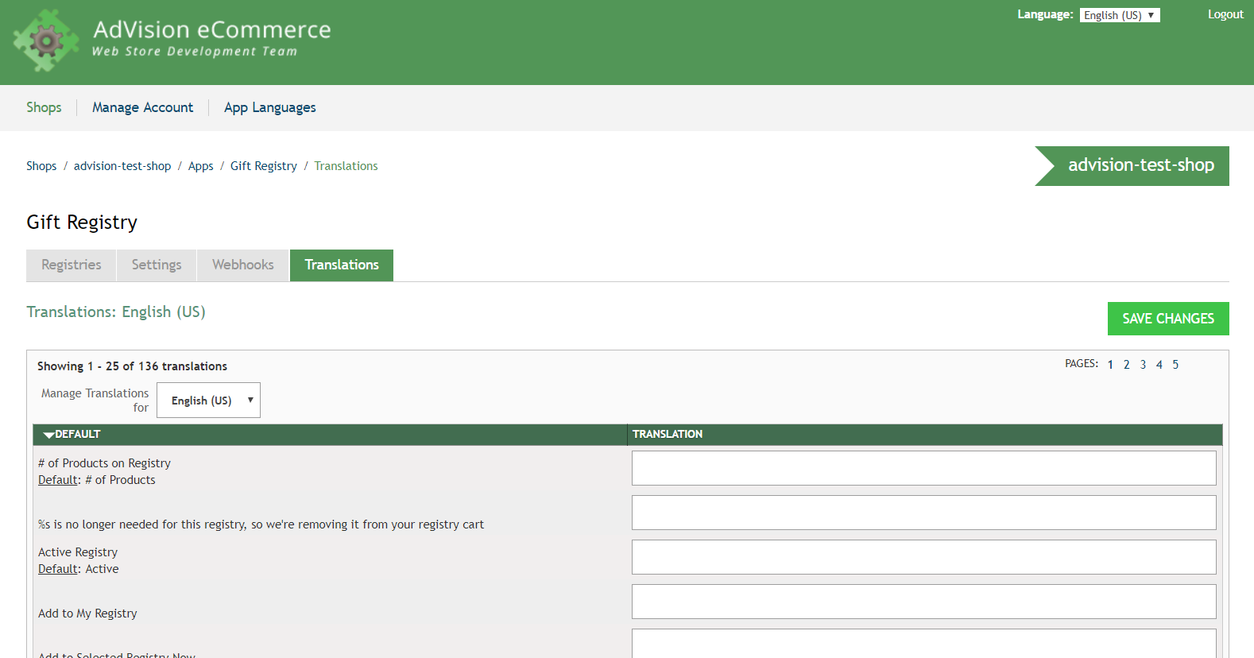Open the header Language dropdown
This screenshot has width=1254, height=658.
[1119, 15]
